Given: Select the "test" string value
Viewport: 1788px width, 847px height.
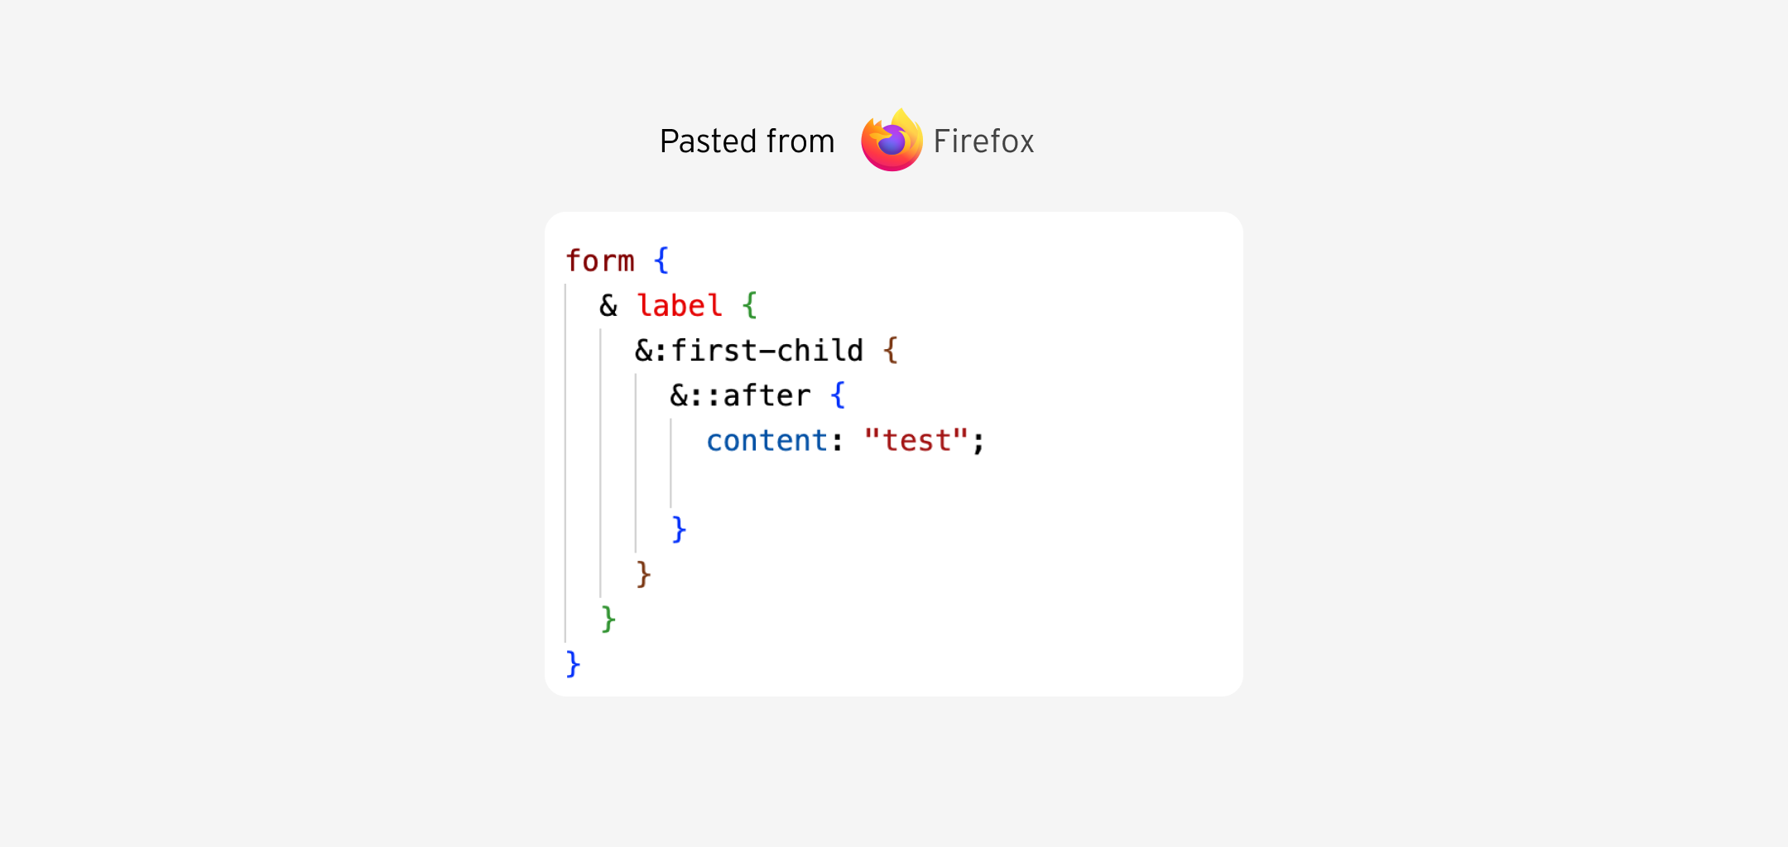Looking at the screenshot, I should pos(916,441).
